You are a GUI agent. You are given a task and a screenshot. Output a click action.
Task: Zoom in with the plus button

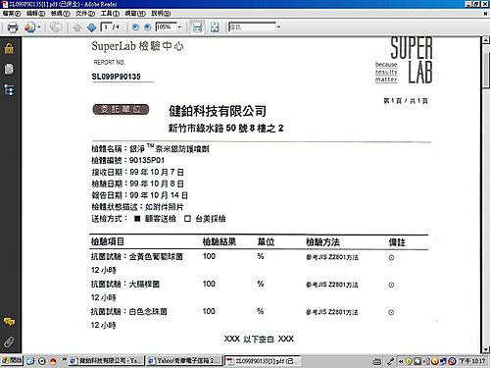point(147,27)
